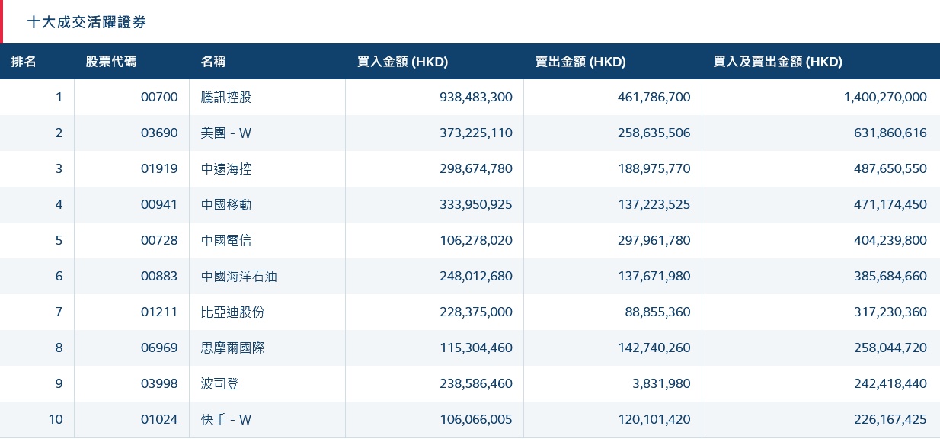The height and width of the screenshot is (439, 940).
Task: Click the 股票代碼 column header
Action: point(111,62)
